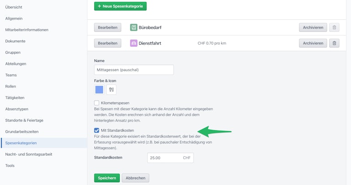The width and height of the screenshot is (351, 185).
Task: Click the green Bürobedarf category icon
Action: [x=133, y=27]
